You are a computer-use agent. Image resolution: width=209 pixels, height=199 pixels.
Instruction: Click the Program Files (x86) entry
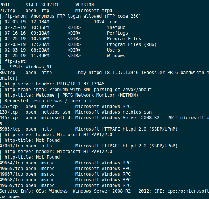[x=132, y=44]
